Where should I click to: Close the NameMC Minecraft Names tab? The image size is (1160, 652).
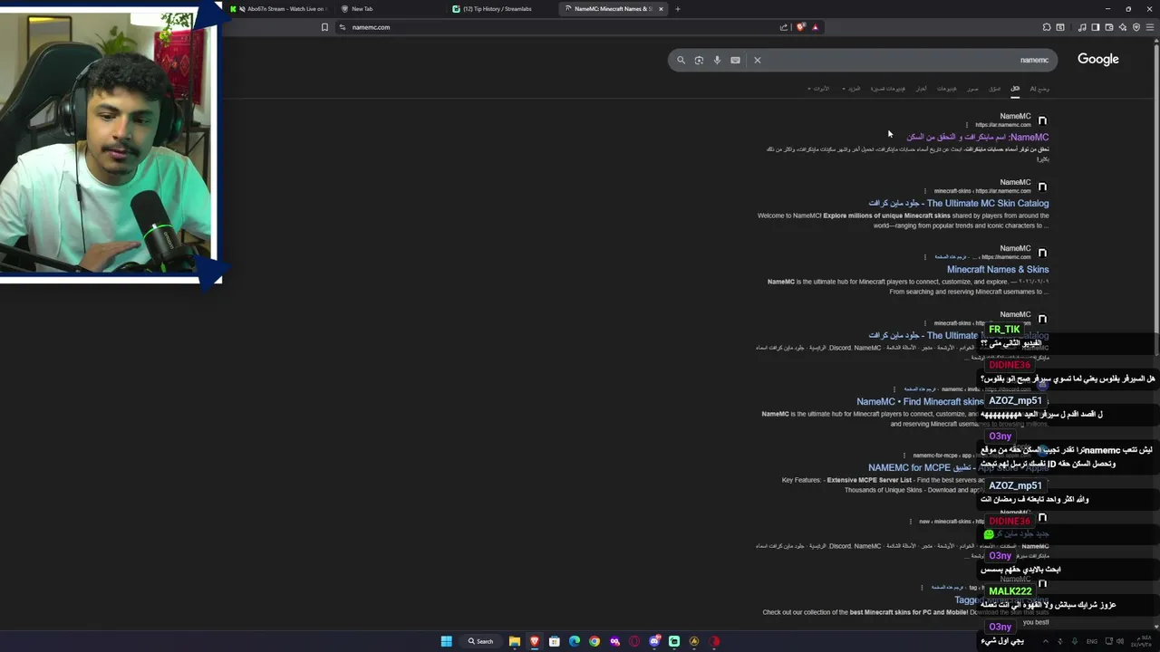click(661, 9)
